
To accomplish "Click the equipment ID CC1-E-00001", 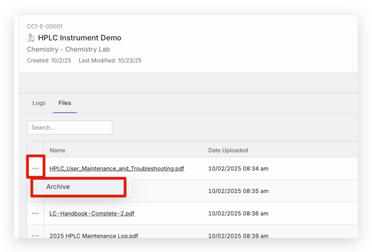I will (44, 26).
